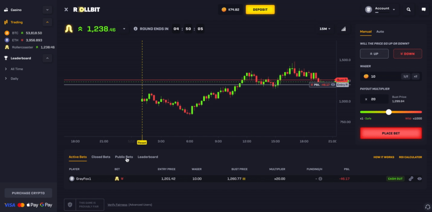Click the Rollercoaster icon in sidebar
Viewport: 432px width, 212px height.
7,47
